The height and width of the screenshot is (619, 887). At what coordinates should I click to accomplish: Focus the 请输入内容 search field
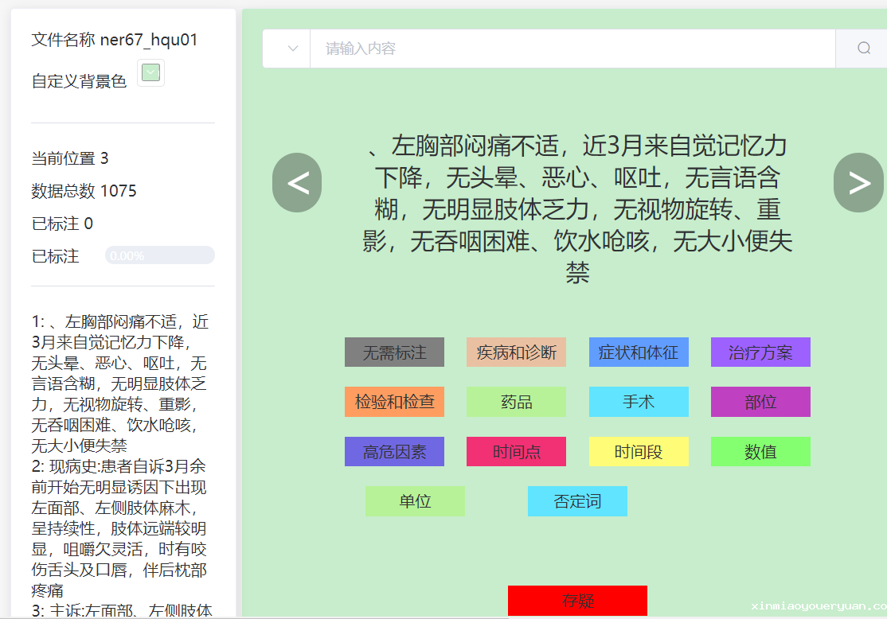[x=572, y=49]
